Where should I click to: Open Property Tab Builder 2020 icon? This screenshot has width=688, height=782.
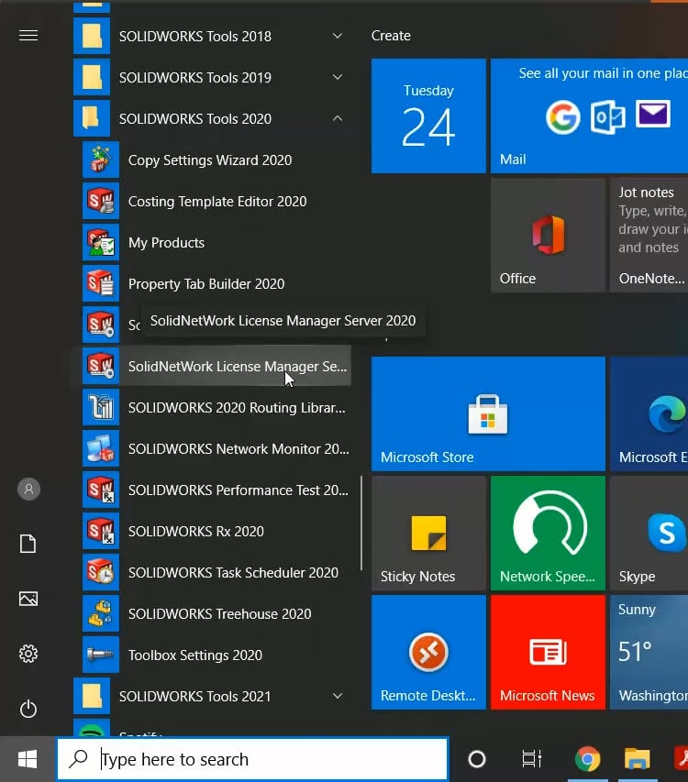coord(101,284)
